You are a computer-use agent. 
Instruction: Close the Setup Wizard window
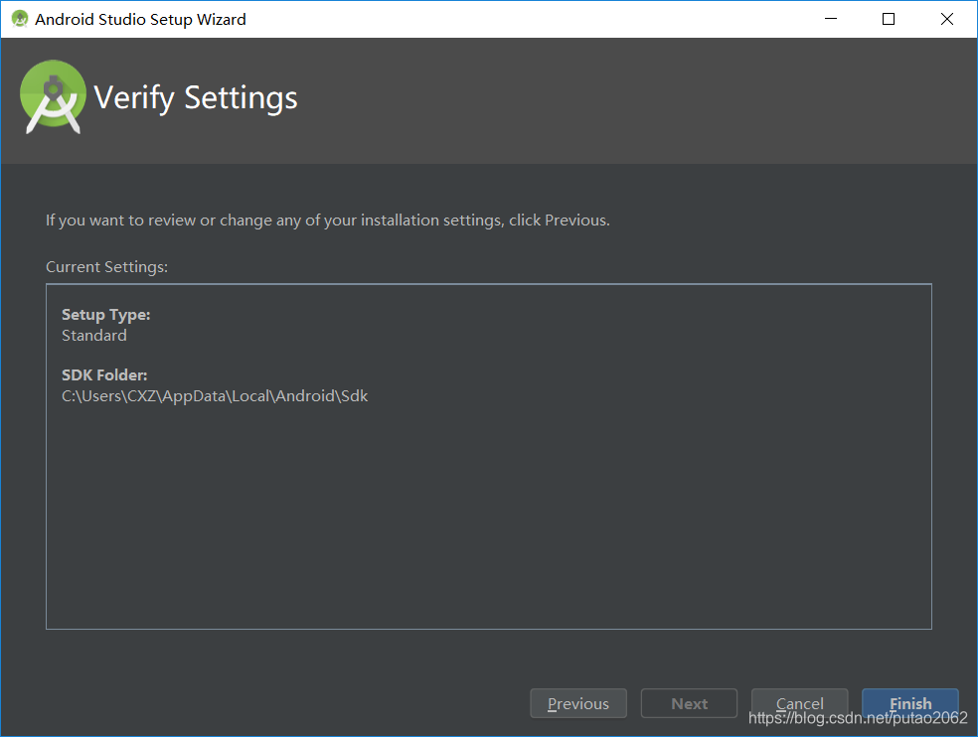tap(947, 19)
